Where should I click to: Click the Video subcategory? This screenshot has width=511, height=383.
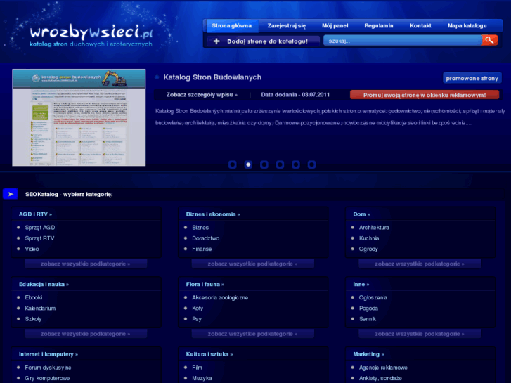[32, 249]
